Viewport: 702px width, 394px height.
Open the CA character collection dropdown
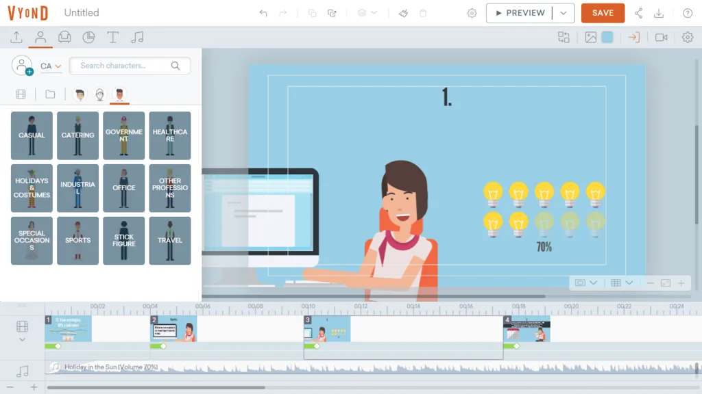click(51, 66)
